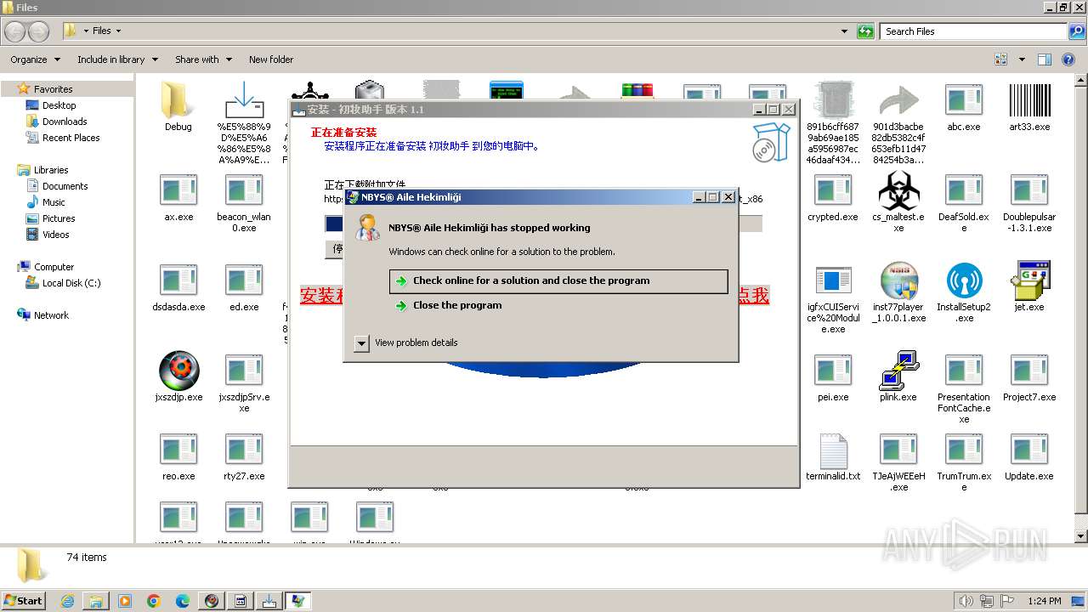The image size is (1088, 612).
Task: Select PresentationFontCache.exe icon
Action: pyautogui.click(x=963, y=371)
